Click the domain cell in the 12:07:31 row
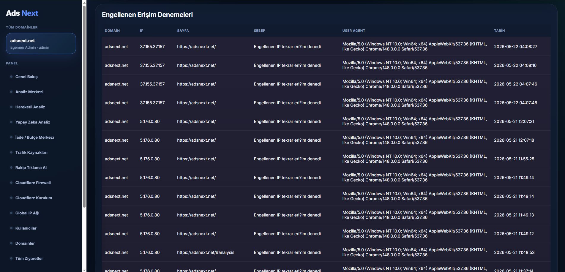Viewport: 565px width, 272px height. (x=116, y=121)
